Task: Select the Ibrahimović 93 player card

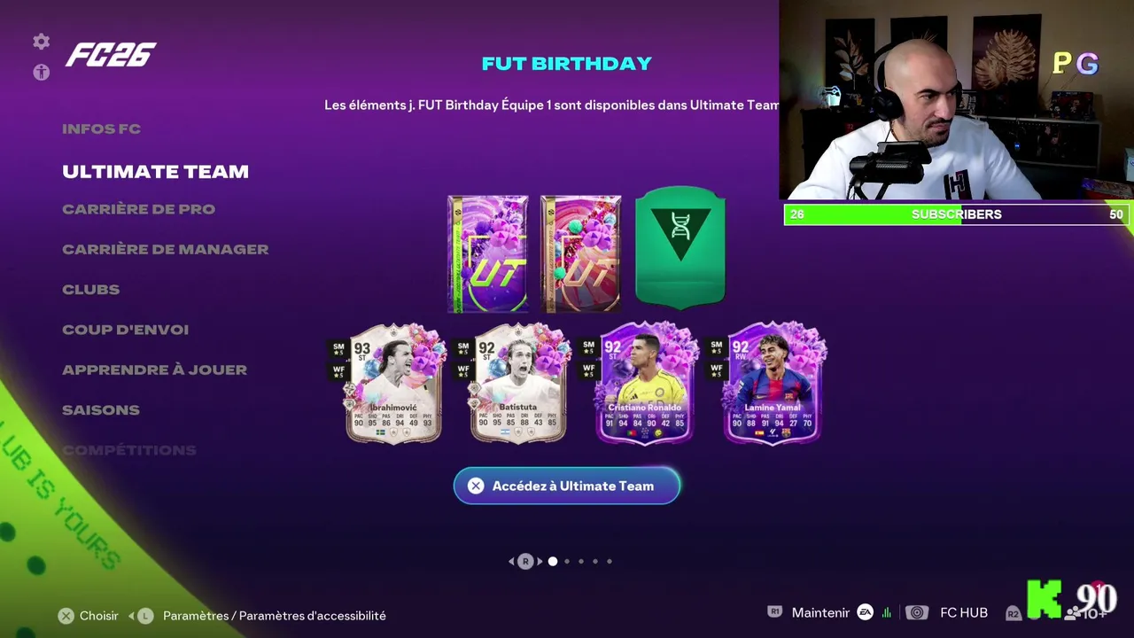Action: pyautogui.click(x=393, y=383)
